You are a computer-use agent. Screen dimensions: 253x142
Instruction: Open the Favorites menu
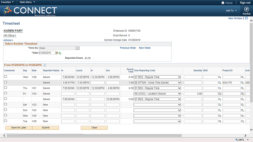point(7,2)
